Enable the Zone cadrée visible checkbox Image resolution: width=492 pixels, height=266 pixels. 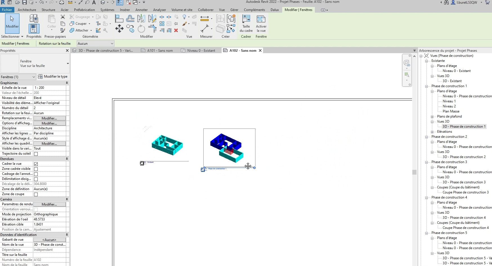pyautogui.click(x=36, y=169)
